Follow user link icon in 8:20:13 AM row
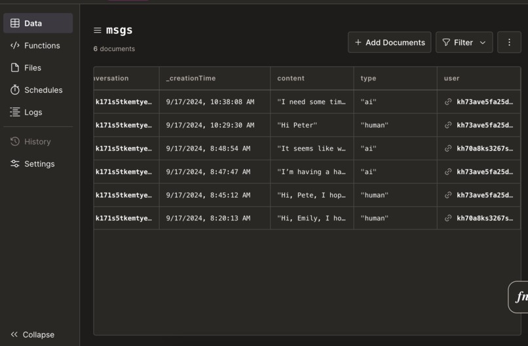 (448, 218)
